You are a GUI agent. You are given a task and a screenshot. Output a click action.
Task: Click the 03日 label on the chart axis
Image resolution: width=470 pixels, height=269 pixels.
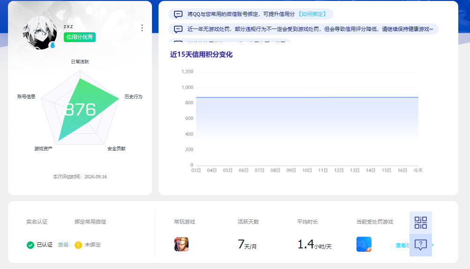(x=196, y=170)
